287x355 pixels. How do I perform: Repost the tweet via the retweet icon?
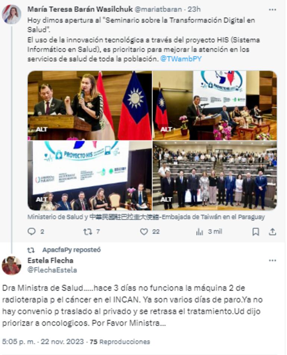click(x=88, y=231)
